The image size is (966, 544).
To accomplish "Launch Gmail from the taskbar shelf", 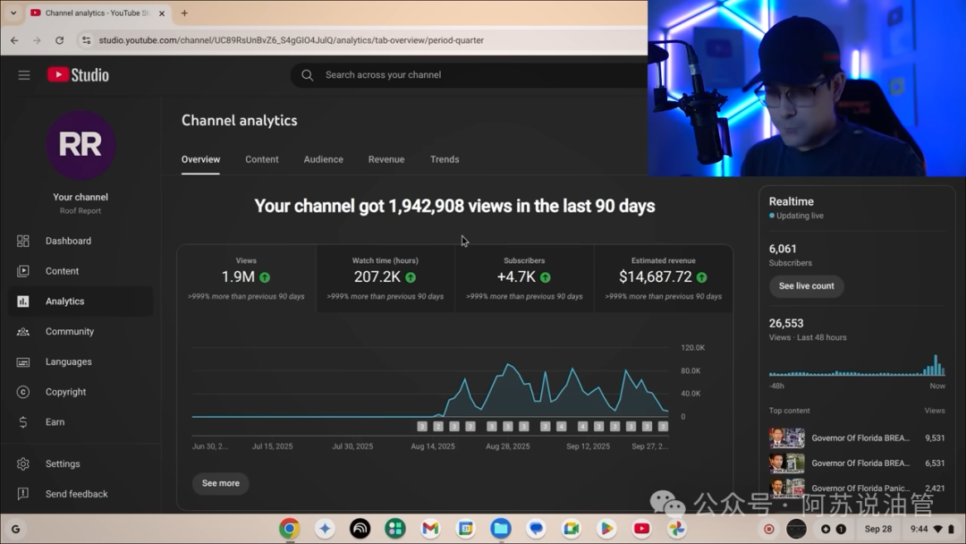I will pos(430,529).
